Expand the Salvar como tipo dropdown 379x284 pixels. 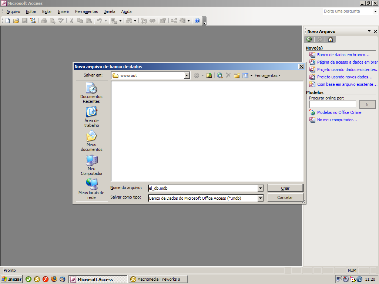260,198
